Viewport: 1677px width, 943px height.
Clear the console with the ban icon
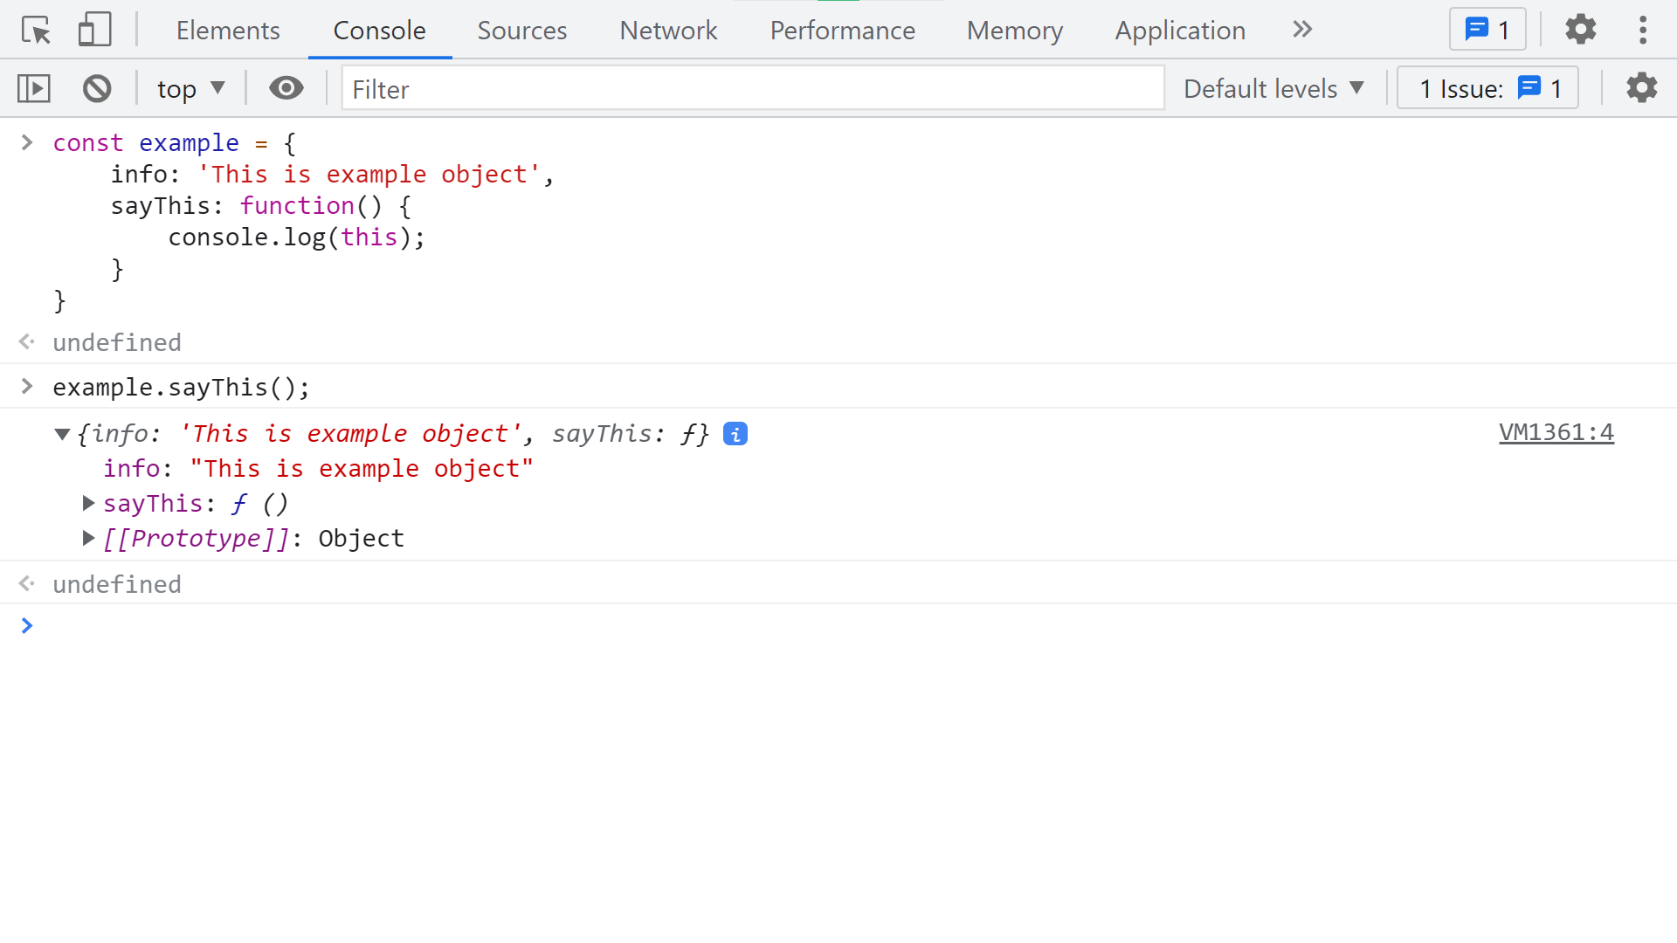pyautogui.click(x=97, y=88)
